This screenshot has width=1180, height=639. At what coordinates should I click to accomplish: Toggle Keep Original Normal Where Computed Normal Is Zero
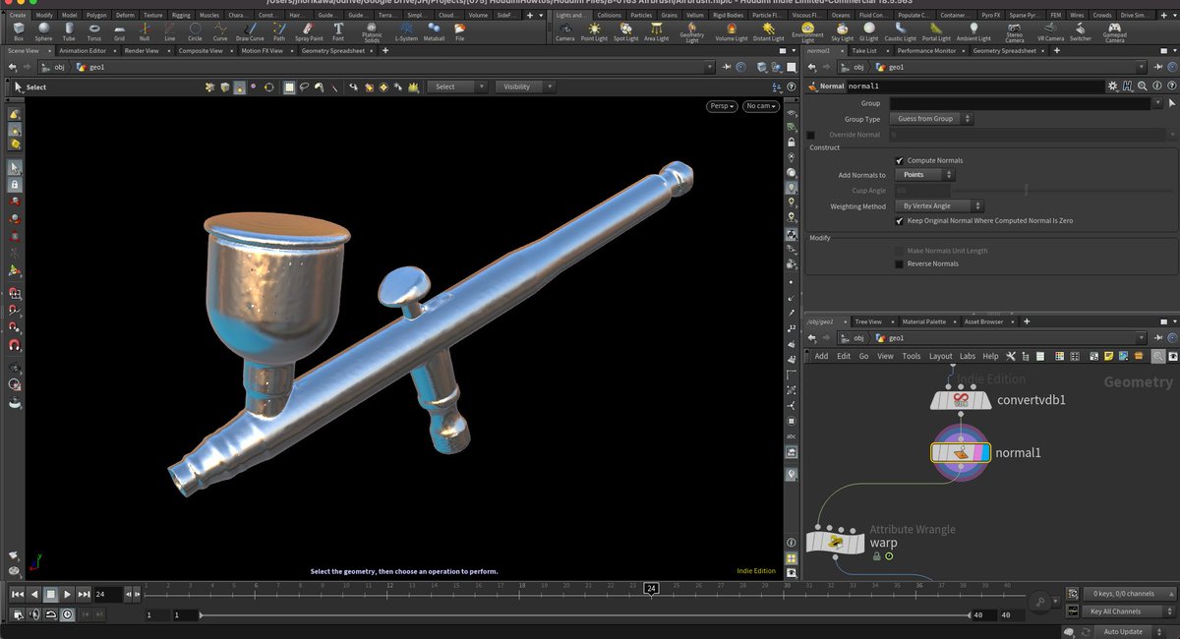pos(900,221)
